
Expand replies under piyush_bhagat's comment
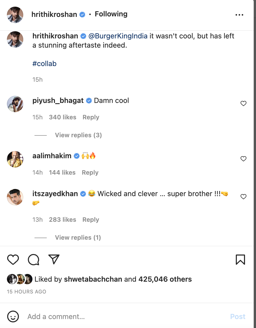[78, 135]
